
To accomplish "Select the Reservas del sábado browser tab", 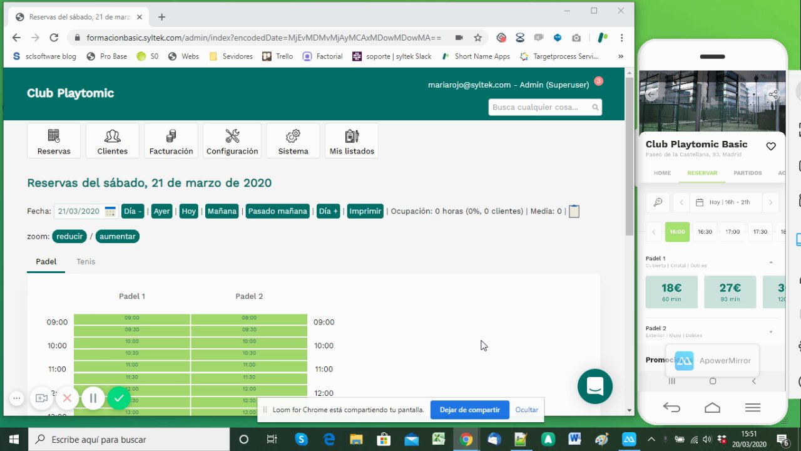I will [x=79, y=17].
